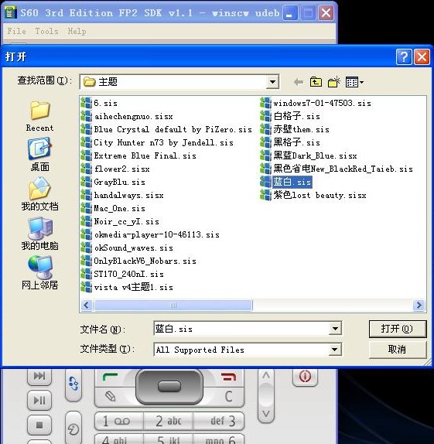Select the file Noir_cc_yI.sis
The image size is (434, 444).
(120, 221)
